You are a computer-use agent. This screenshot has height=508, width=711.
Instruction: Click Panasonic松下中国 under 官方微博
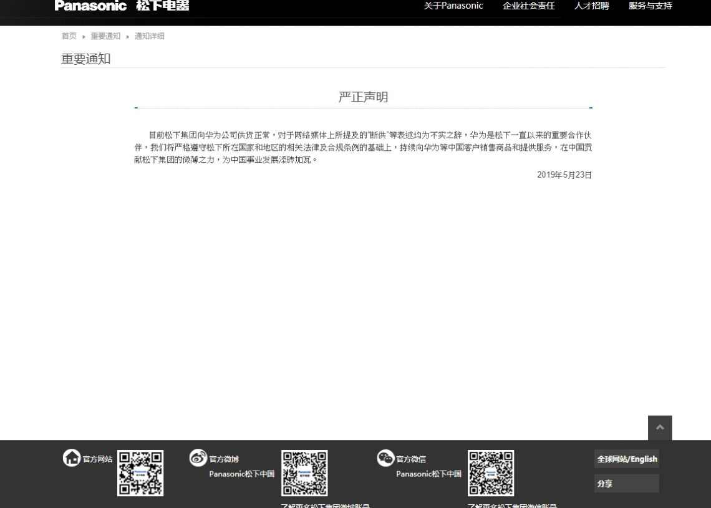pos(242,474)
